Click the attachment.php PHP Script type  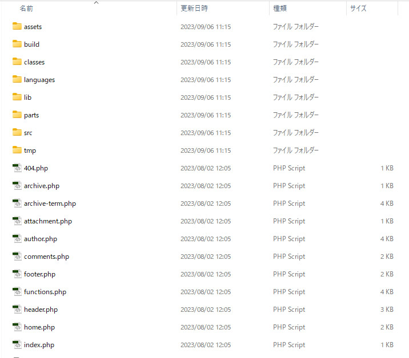click(289, 221)
